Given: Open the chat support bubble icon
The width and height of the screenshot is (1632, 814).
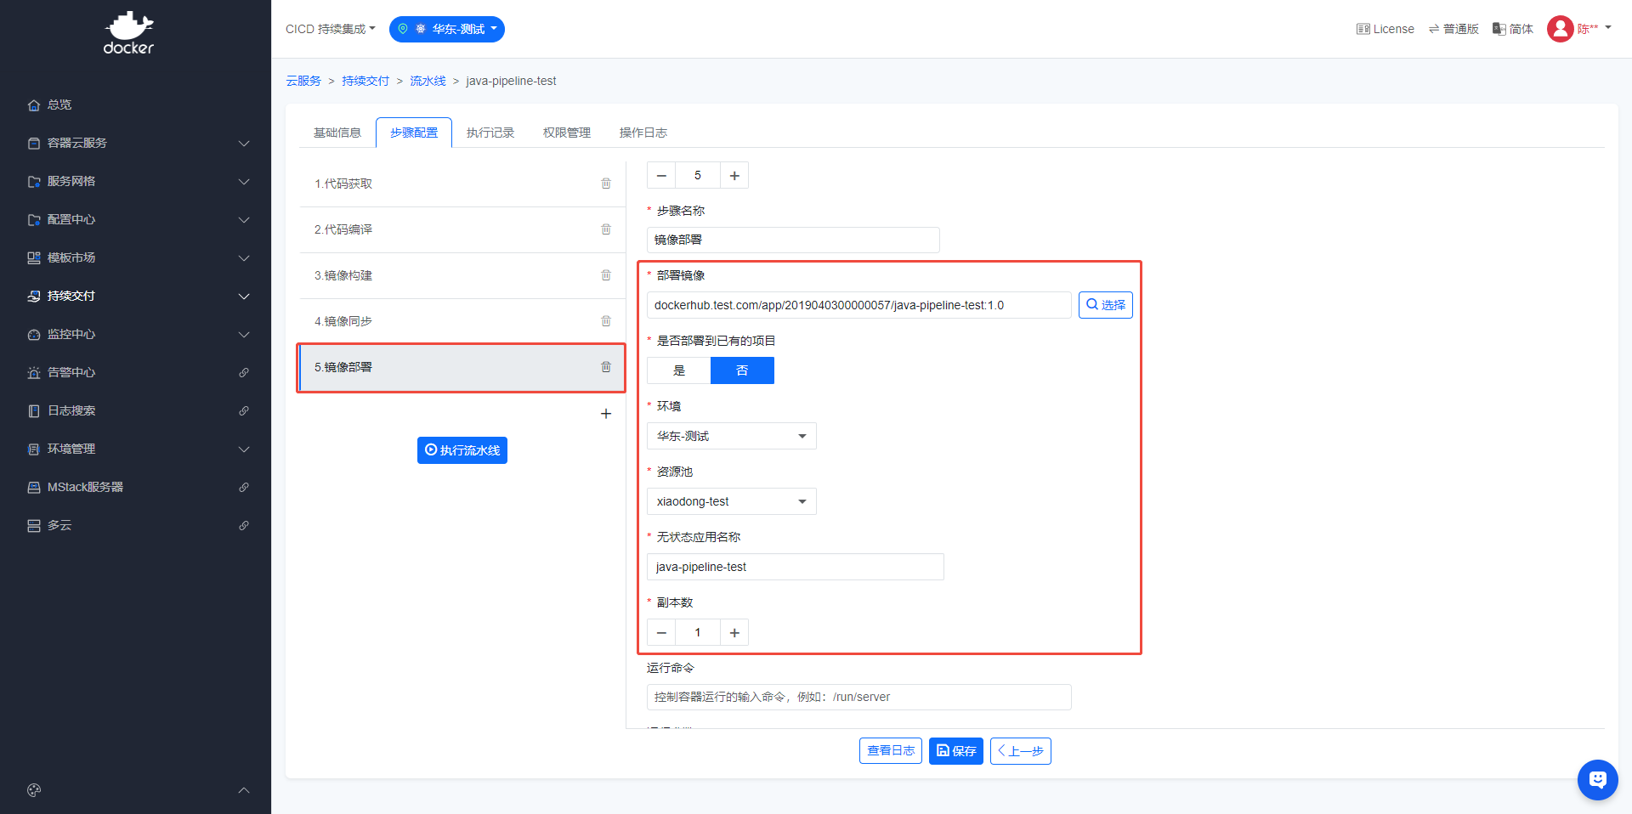Looking at the screenshot, I should click(1597, 779).
